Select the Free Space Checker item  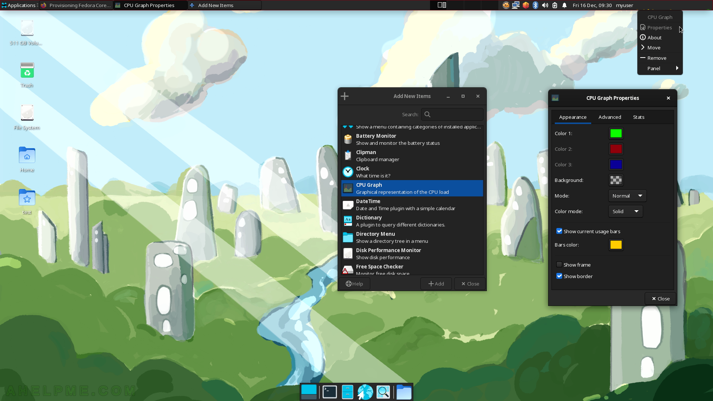point(412,269)
